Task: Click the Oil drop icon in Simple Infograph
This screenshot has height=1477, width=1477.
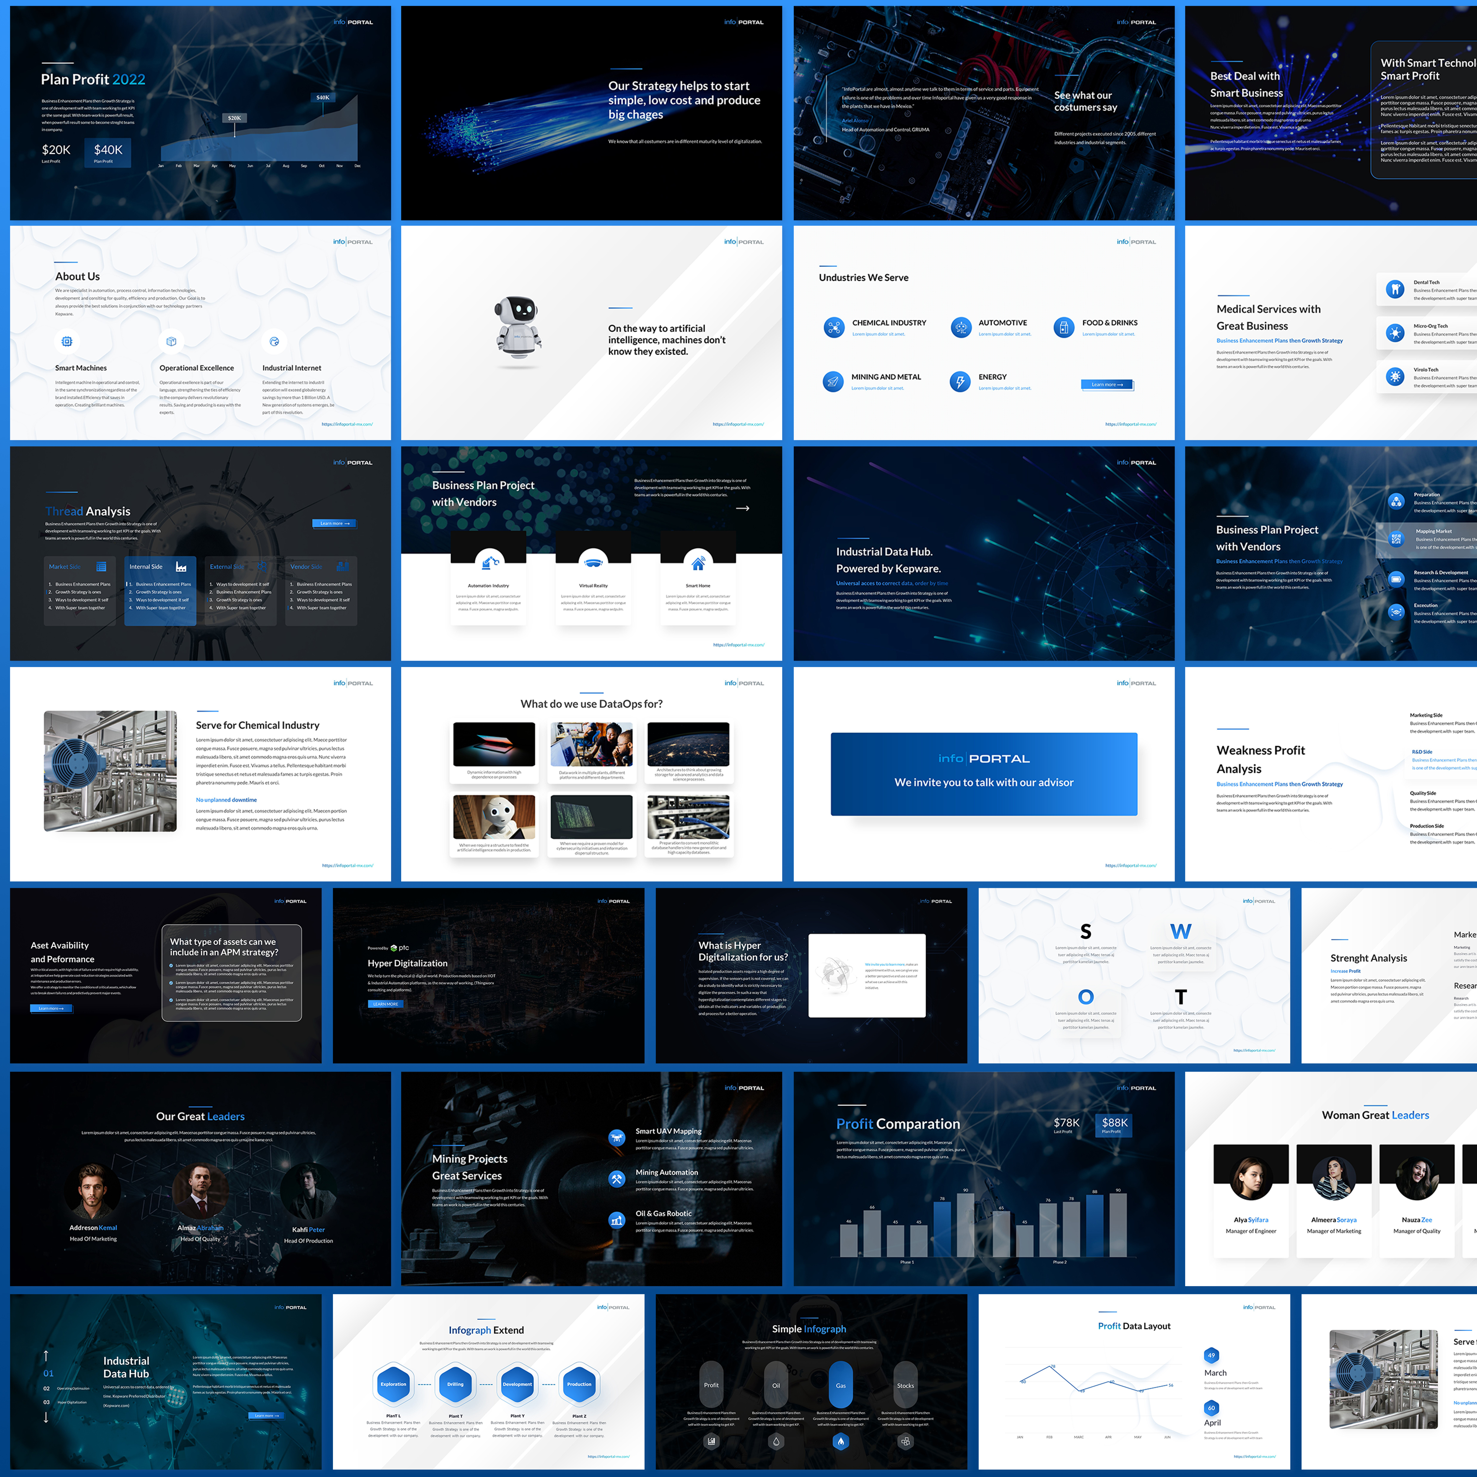Action: click(776, 1442)
